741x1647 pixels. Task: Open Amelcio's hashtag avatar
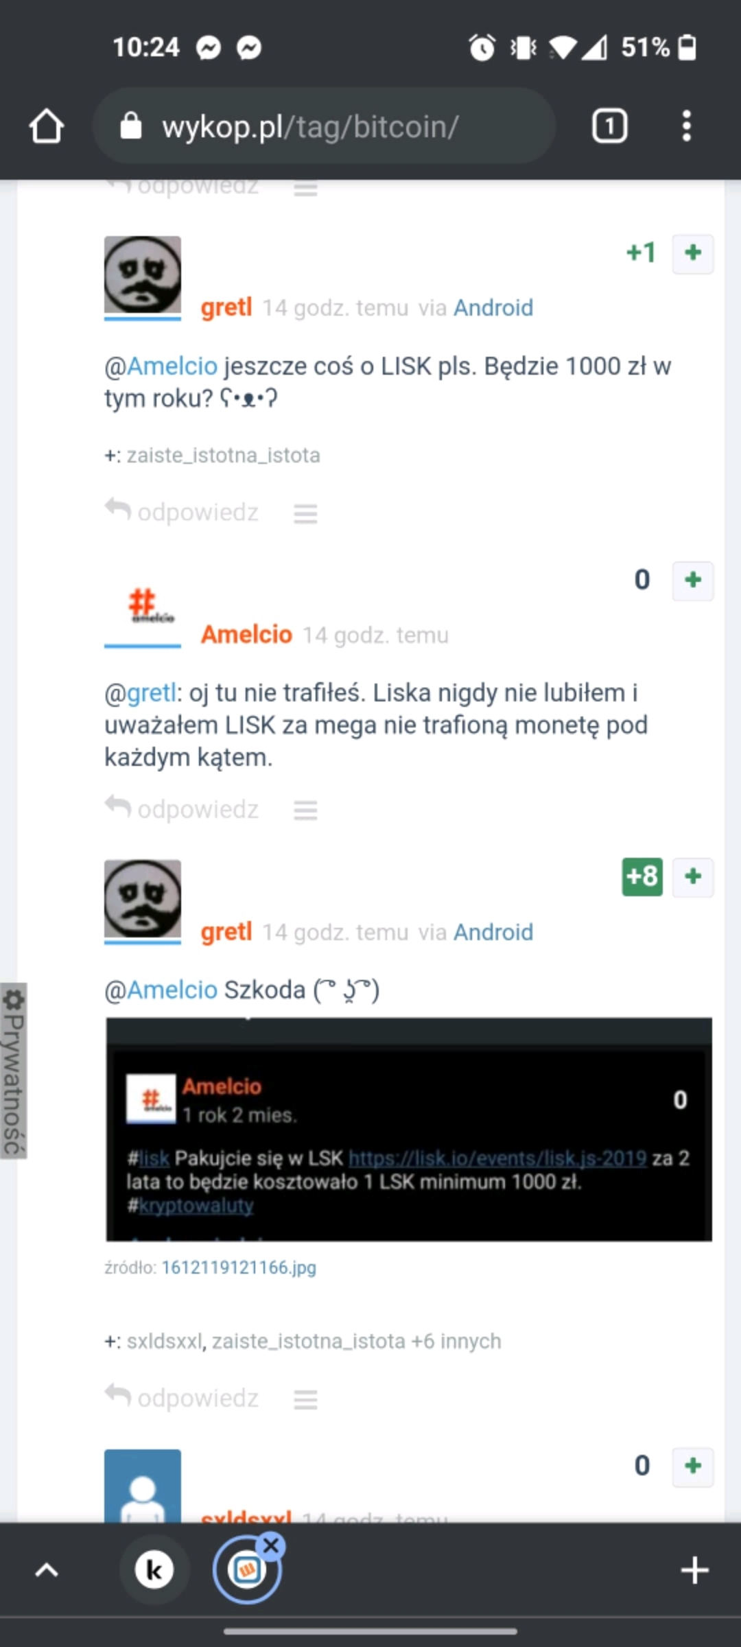pyautogui.click(x=143, y=605)
